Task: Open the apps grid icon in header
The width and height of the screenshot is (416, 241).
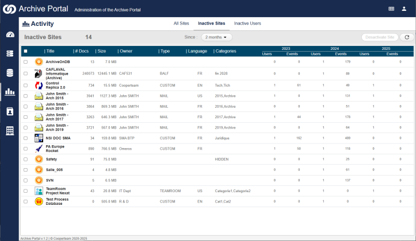Action: click(391, 9)
